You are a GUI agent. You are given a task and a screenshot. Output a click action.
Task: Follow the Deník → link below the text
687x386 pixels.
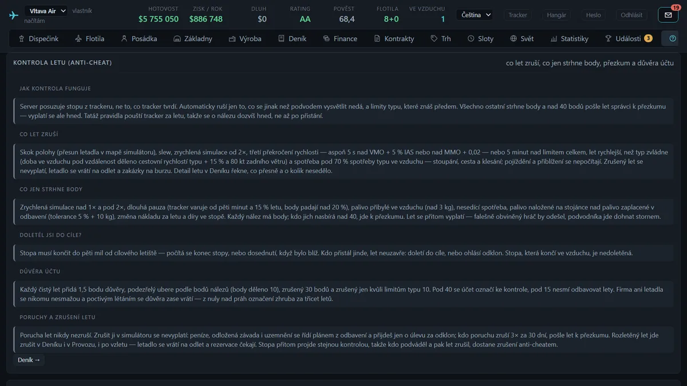[x=29, y=360]
